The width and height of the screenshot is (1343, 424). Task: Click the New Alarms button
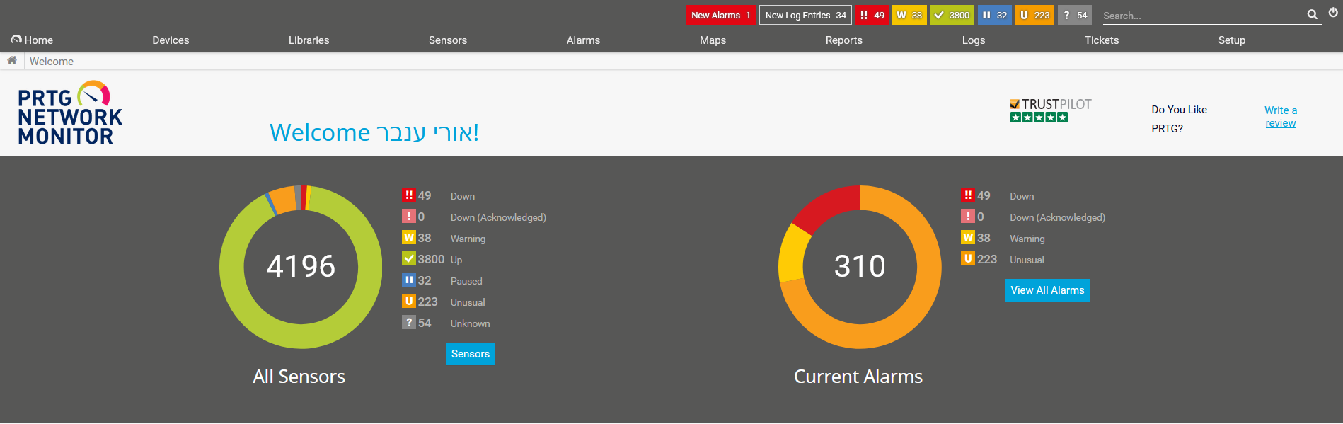pos(720,15)
